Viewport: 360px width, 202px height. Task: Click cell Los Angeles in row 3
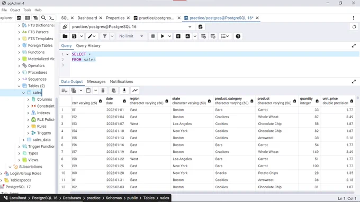click(x=192, y=124)
